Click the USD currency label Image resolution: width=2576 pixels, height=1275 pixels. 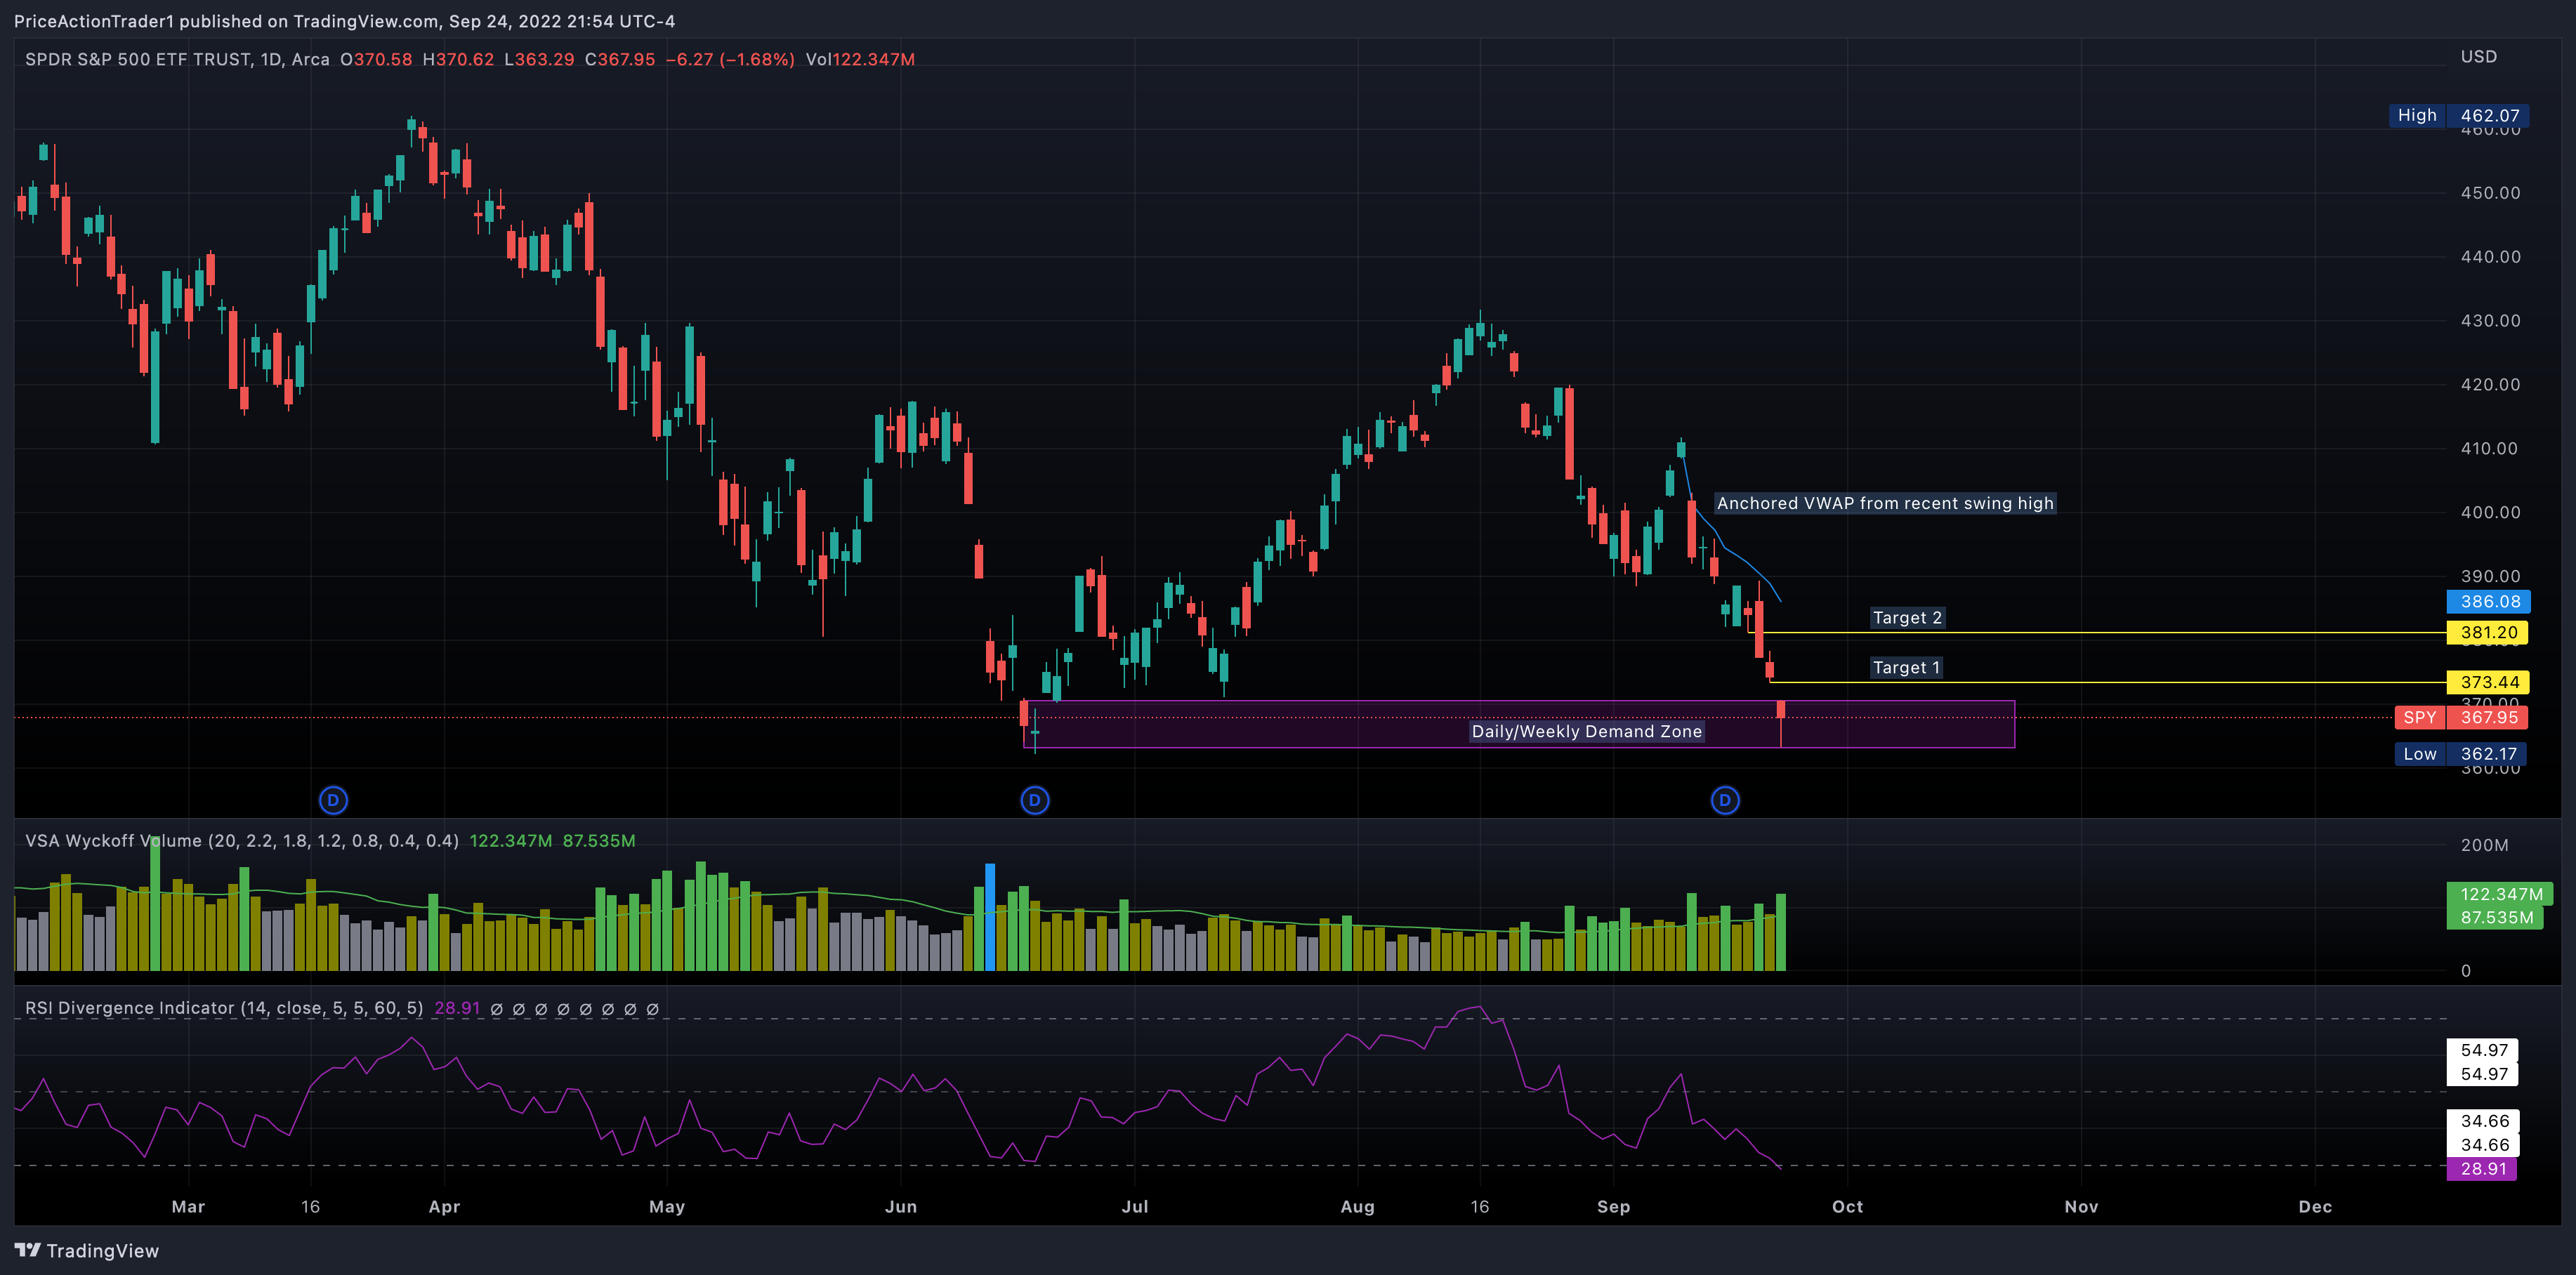(x=2479, y=57)
